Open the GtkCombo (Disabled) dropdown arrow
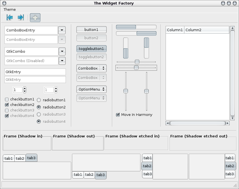Screen dimensions: 239x189 (62, 61)
